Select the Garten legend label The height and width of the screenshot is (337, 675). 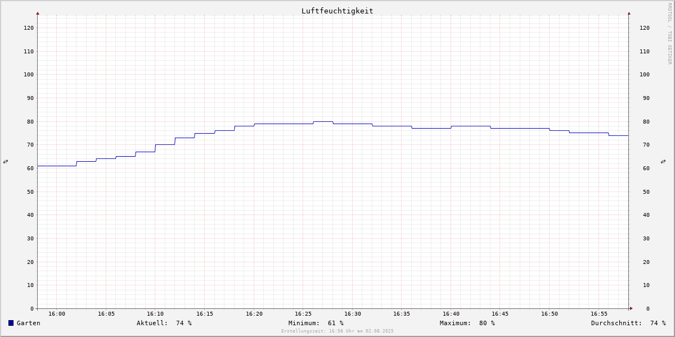pos(28,323)
